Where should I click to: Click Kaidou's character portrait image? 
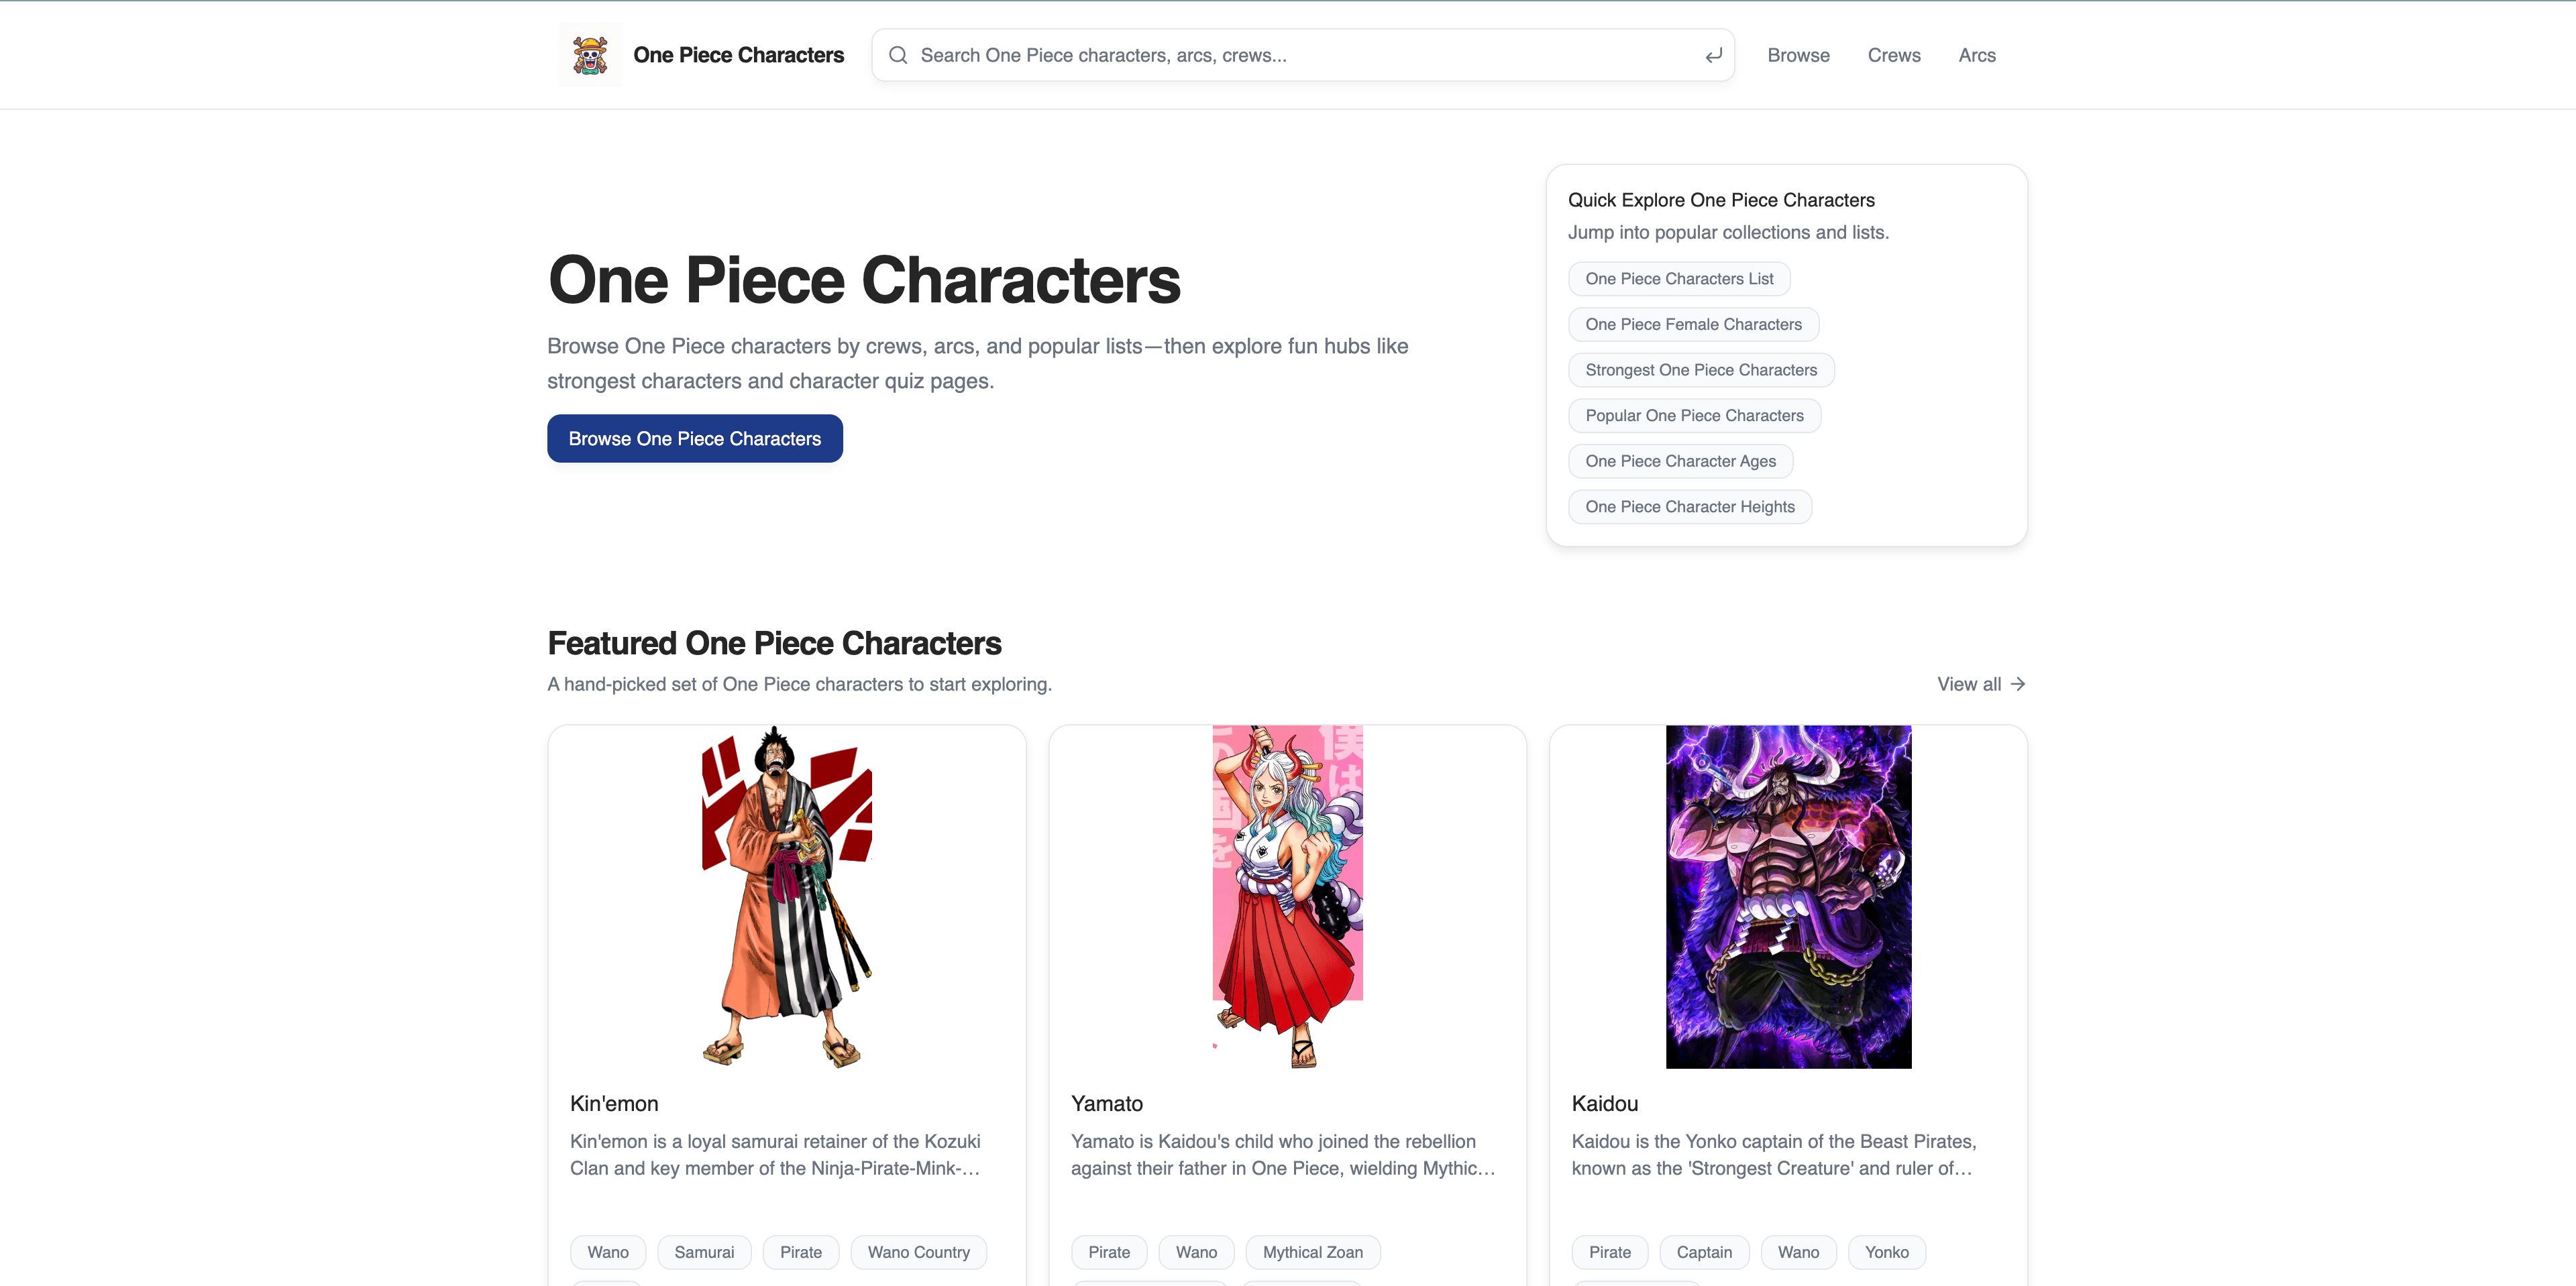tap(1787, 897)
